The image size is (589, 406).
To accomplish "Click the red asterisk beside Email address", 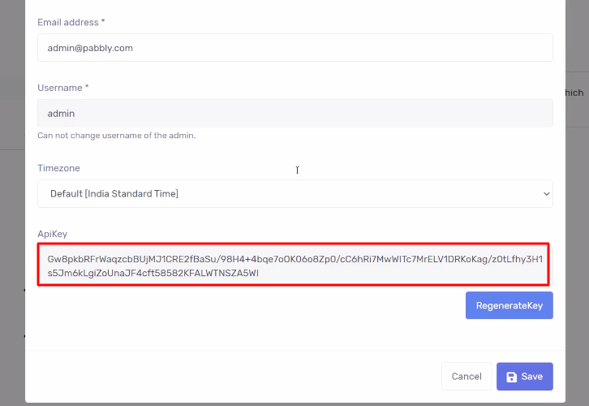I will (101, 21).
